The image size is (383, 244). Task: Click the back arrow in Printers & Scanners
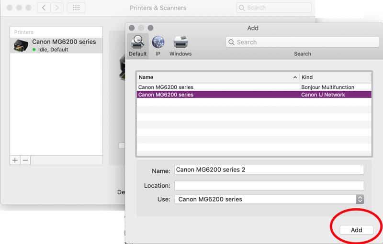coord(44,8)
